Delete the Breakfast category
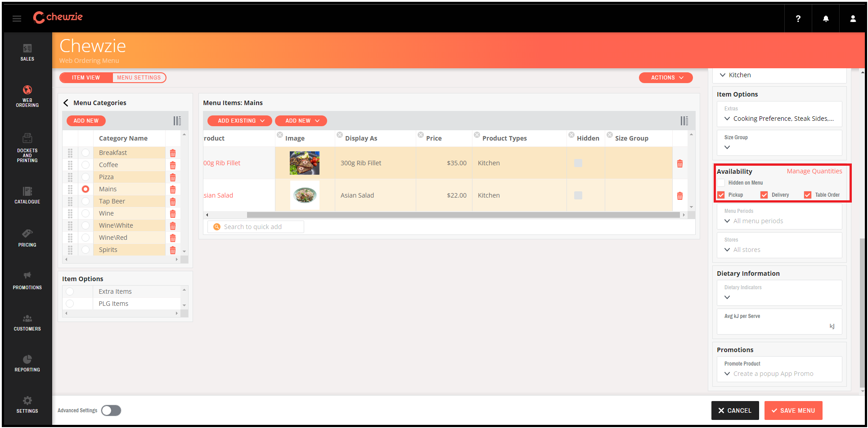 click(x=173, y=153)
